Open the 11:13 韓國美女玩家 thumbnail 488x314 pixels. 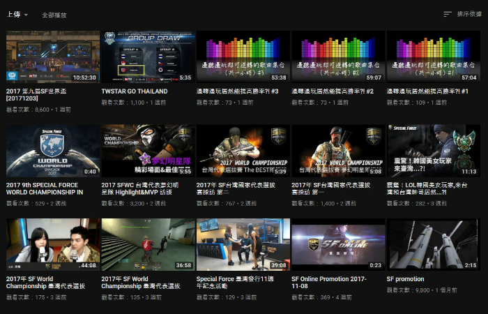[434, 151]
